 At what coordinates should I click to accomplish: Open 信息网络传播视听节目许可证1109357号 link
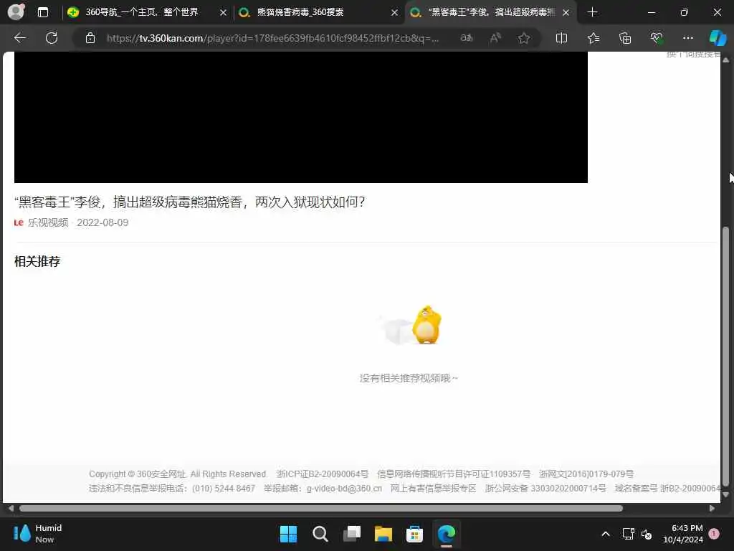click(454, 474)
